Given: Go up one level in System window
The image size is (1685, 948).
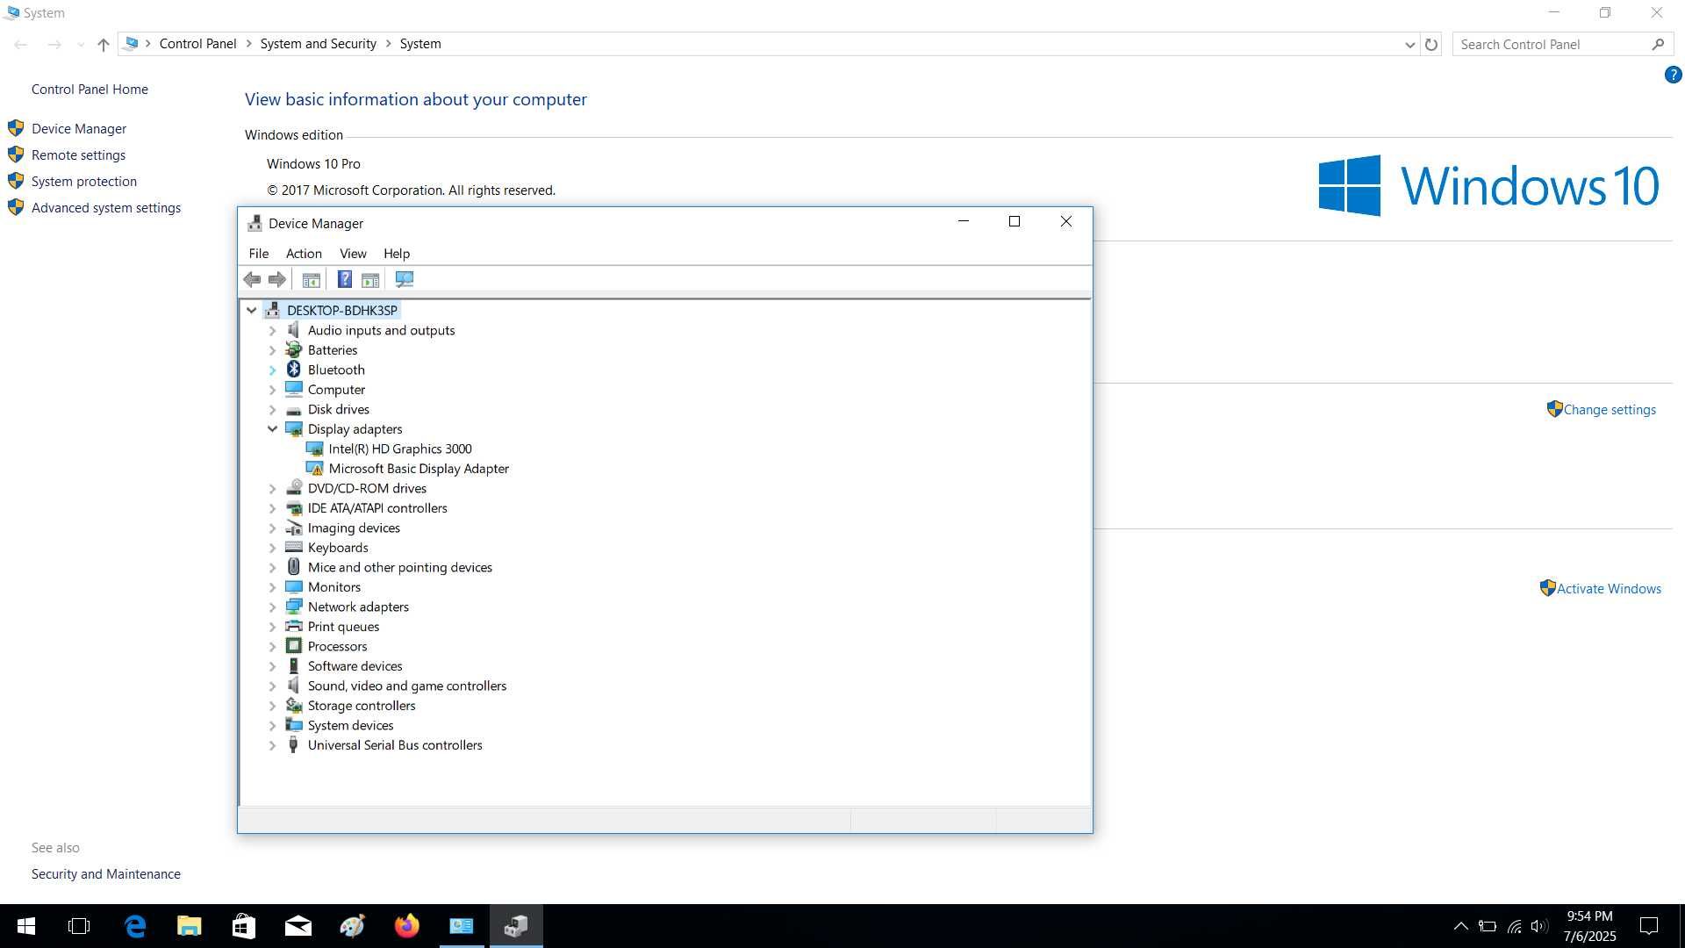Looking at the screenshot, I should click(103, 45).
